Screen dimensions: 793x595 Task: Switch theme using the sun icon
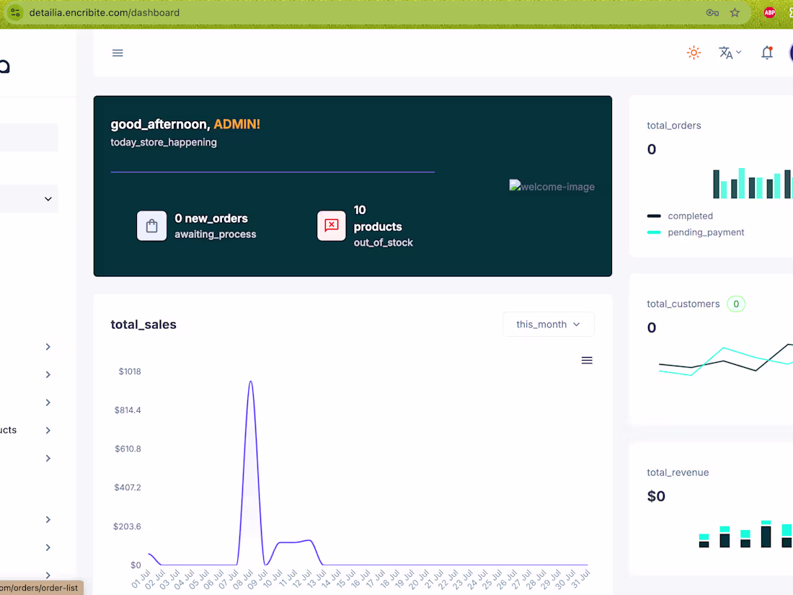pyautogui.click(x=694, y=53)
